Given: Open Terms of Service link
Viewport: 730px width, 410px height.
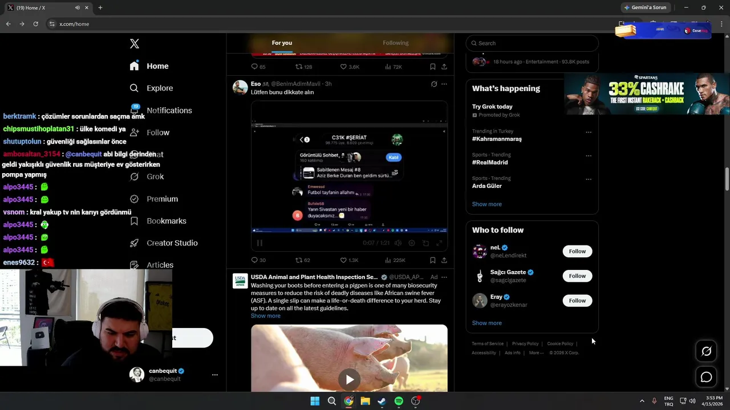Looking at the screenshot, I should coord(488,344).
